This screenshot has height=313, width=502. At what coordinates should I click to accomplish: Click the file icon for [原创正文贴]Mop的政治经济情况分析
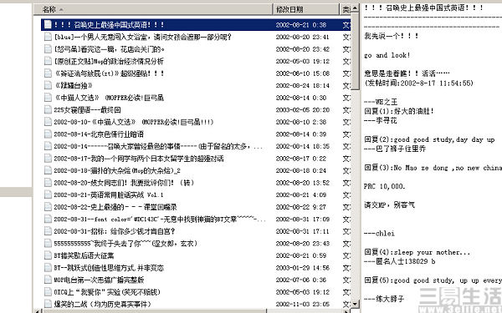[x=48, y=61]
